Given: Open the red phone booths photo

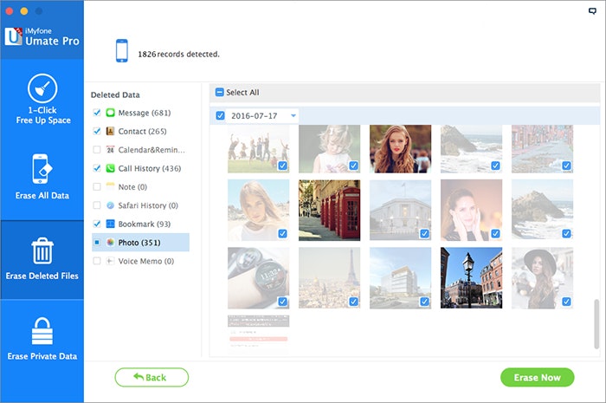Looking at the screenshot, I should coord(329,210).
